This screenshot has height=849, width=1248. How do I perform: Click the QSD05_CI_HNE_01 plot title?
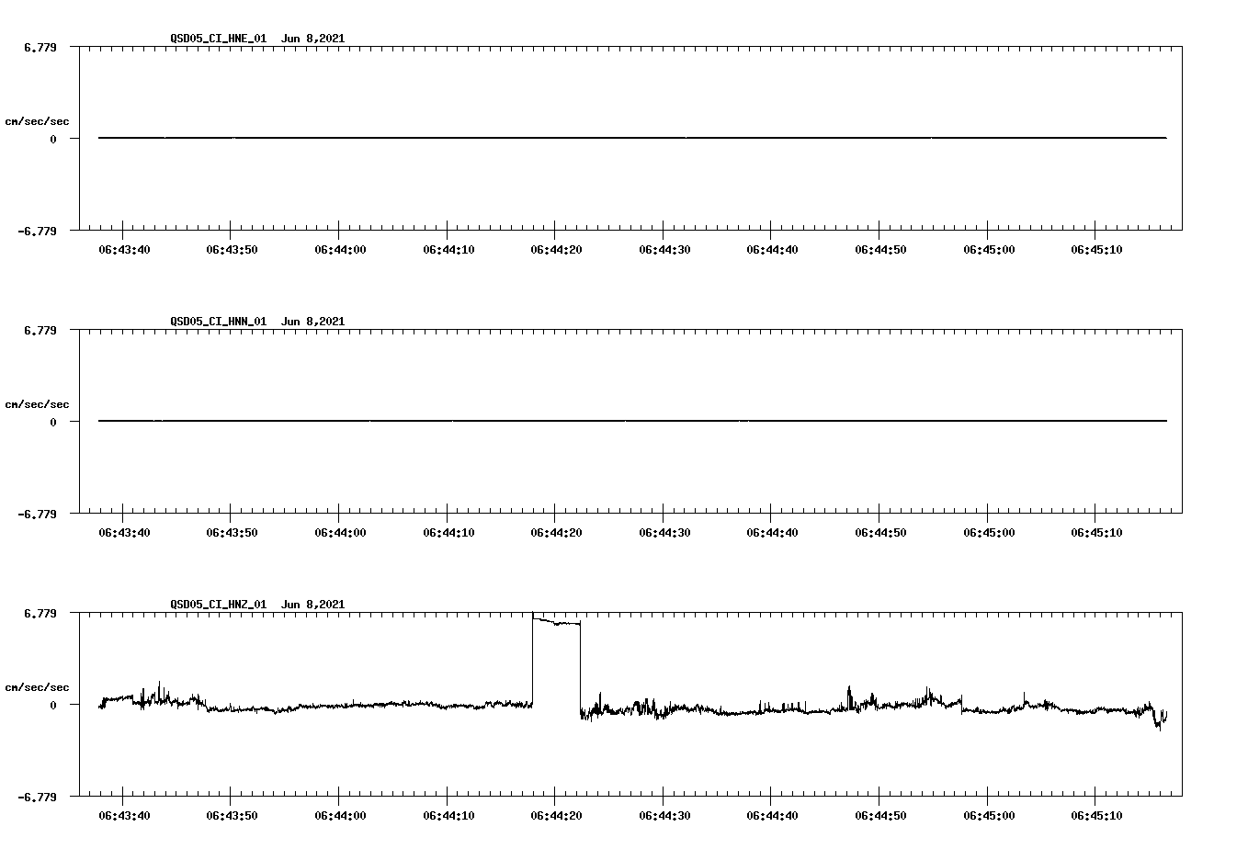(257, 39)
